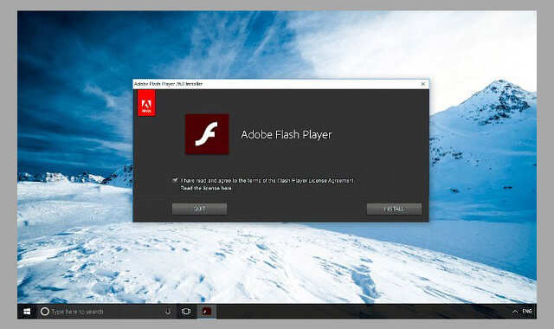Viewport: 554px width, 329px height.
Task: Click the Adobe logo in the installer
Action: [x=146, y=103]
